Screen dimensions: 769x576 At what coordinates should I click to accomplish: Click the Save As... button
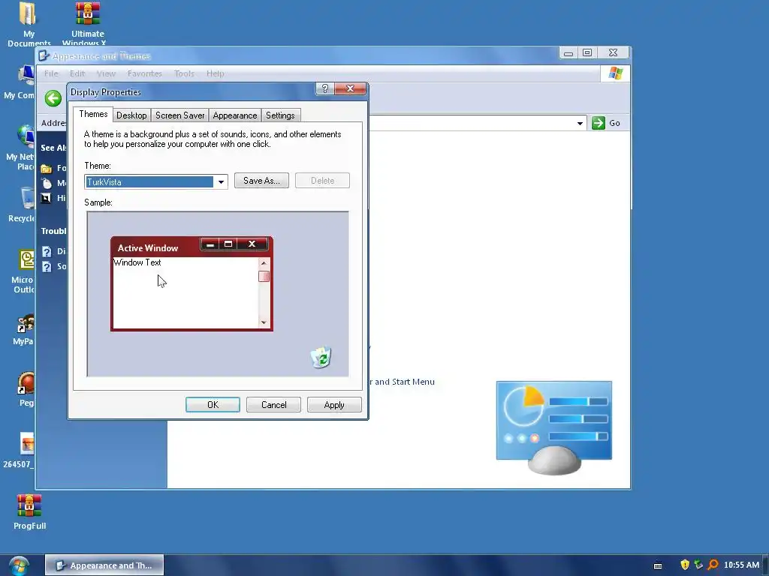pos(261,181)
